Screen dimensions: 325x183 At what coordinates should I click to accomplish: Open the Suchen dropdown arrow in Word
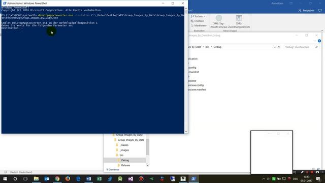point(205,16)
